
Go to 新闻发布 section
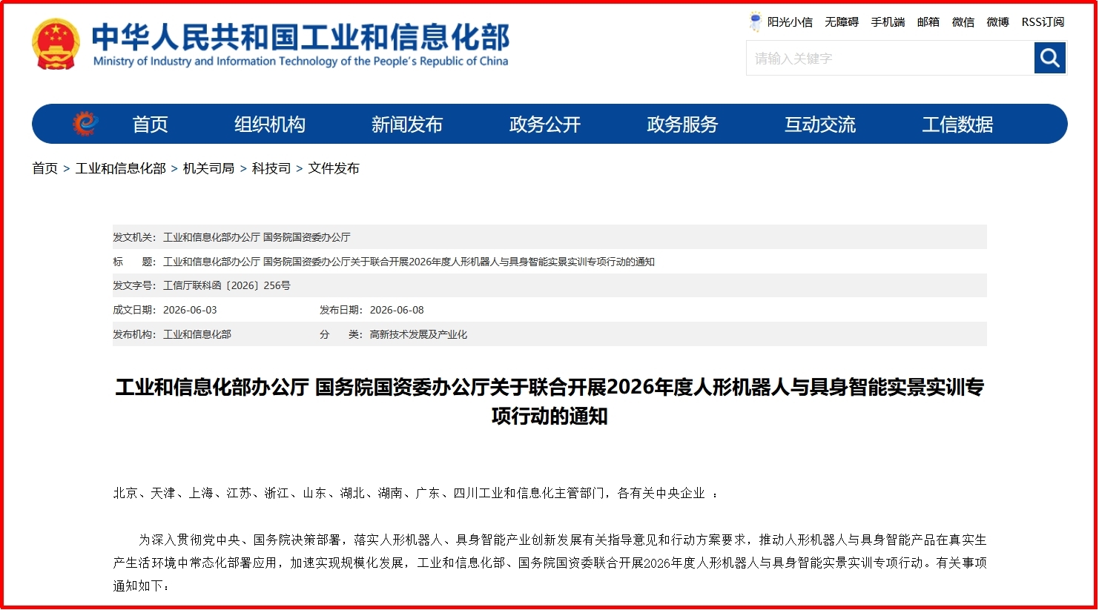tap(407, 125)
